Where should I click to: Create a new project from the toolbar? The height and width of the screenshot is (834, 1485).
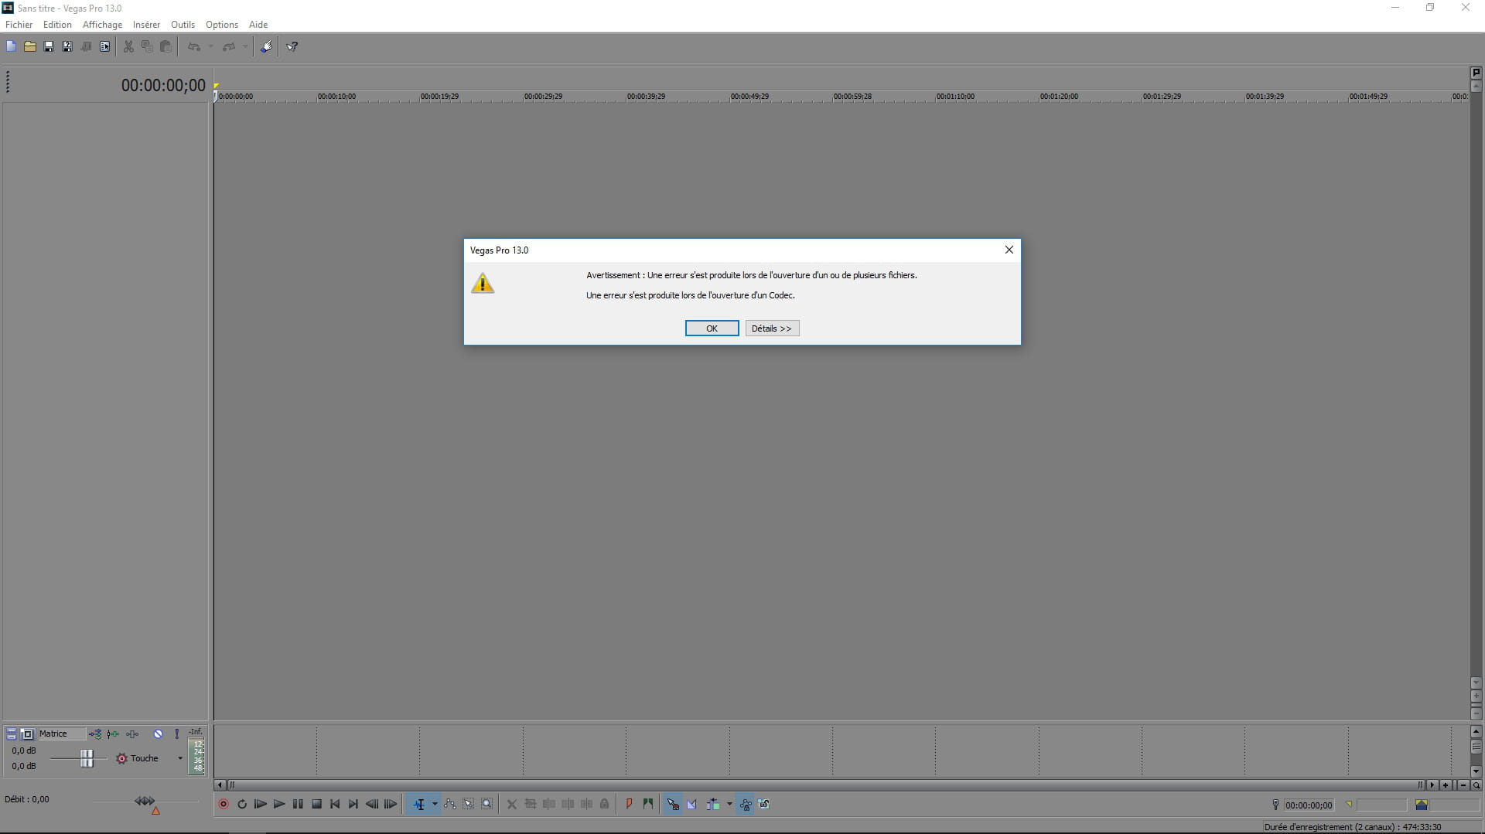(11, 46)
